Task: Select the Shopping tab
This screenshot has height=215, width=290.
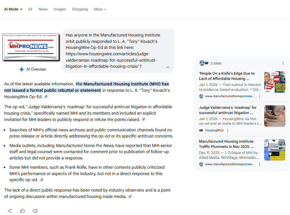Action: (80, 9)
